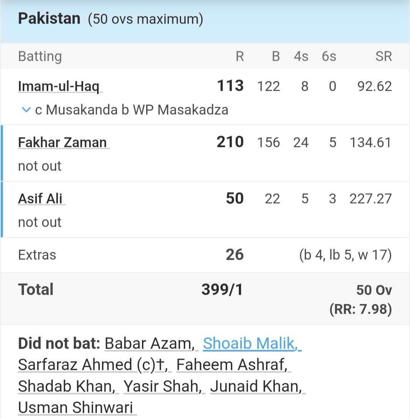Open Usman Shinwari player link

pos(76,408)
